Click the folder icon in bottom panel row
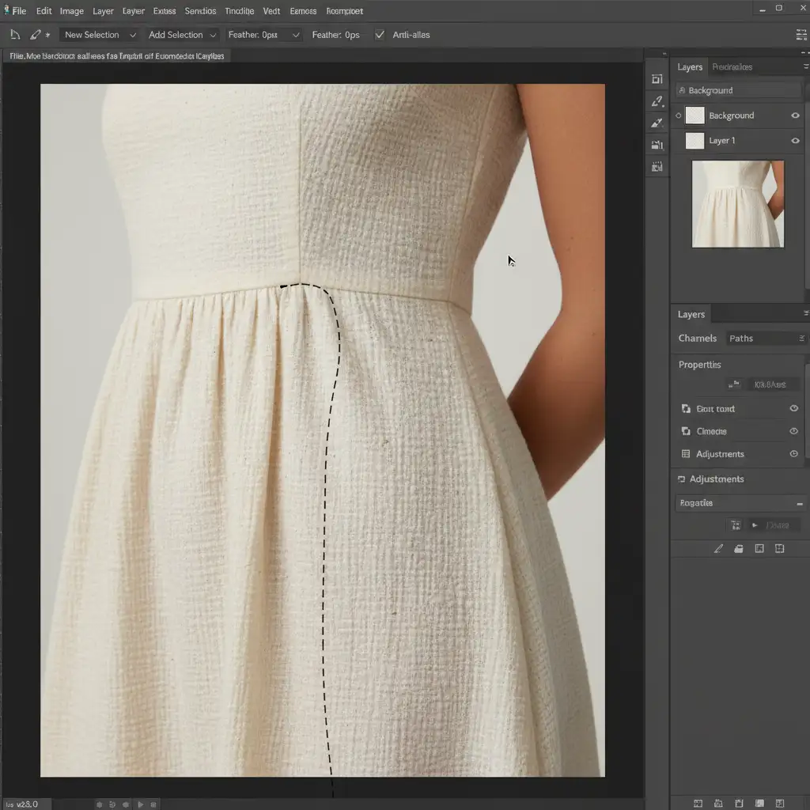Image resolution: width=810 pixels, height=810 pixels. 739,548
